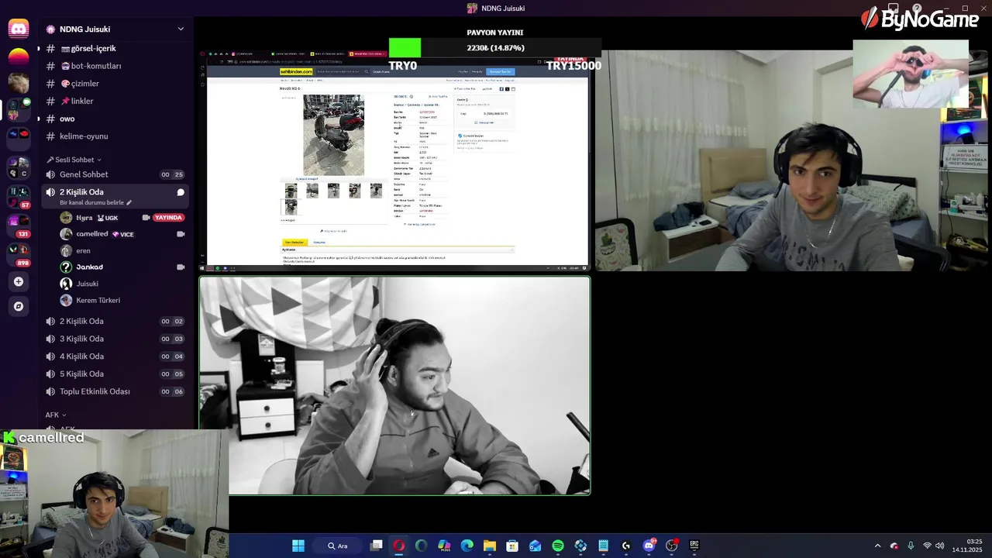992x558 pixels.
Task: Open Discord direct messages home icon
Action: point(19,29)
